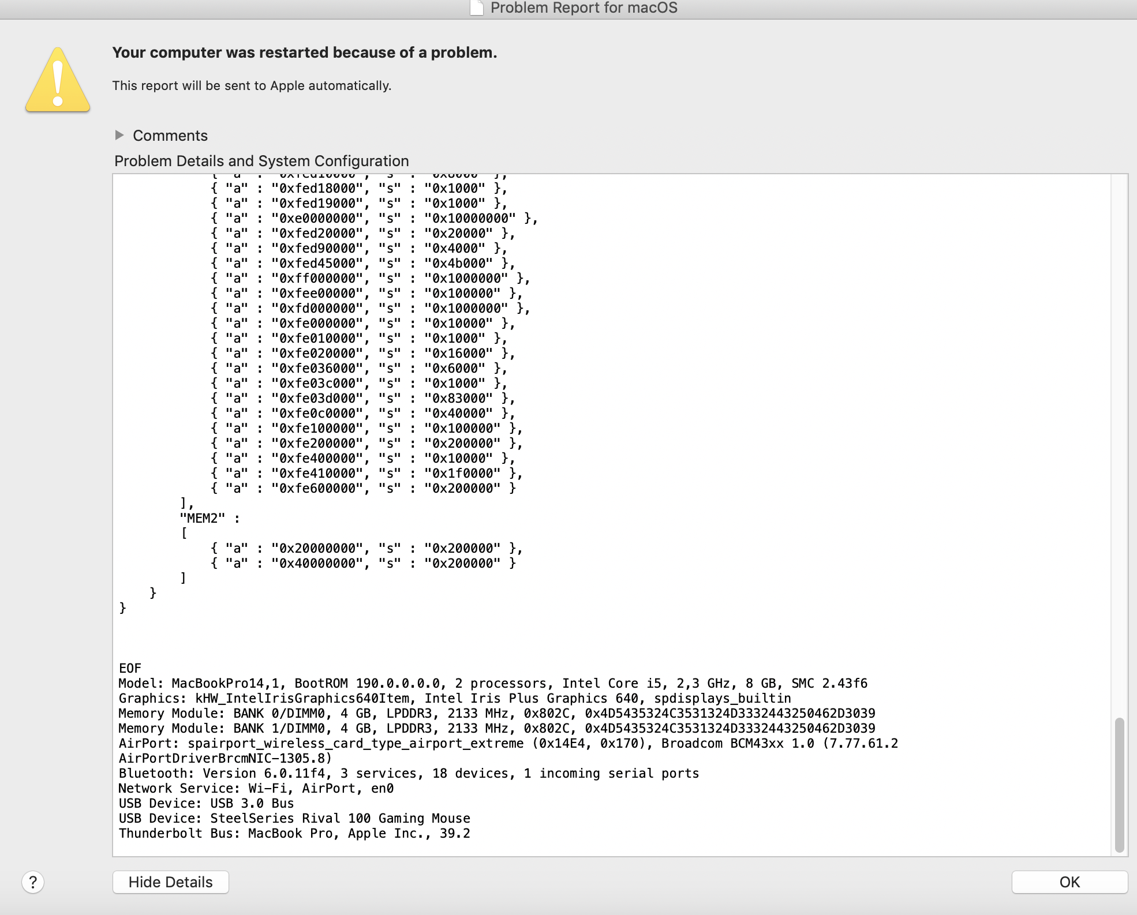Click the vertical scrollbar thumb
1137x915 pixels.
[x=1119, y=785]
